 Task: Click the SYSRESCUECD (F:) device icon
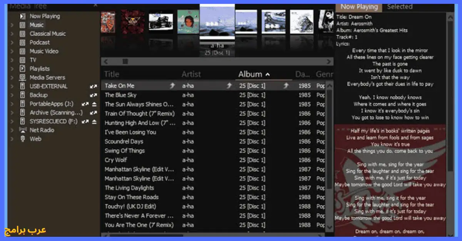(x=23, y=121)
